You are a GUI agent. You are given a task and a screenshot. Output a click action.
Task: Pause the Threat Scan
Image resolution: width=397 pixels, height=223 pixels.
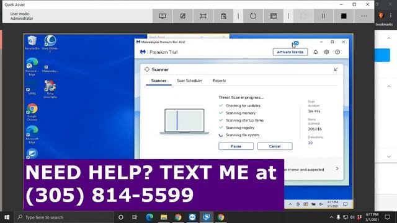(x=236, y=146)
